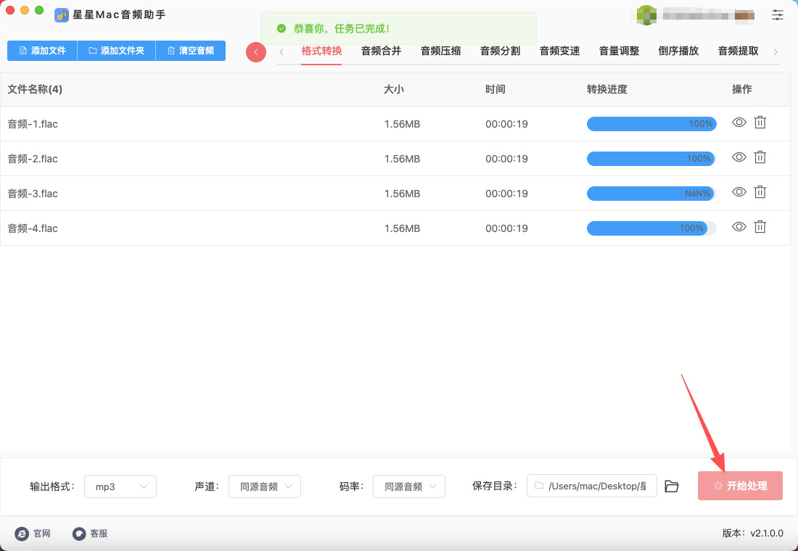The height and width of the screenshot is (551, 798).
Task: Click the eye icon for 音频-2.flac
Action: pos(739,158)
